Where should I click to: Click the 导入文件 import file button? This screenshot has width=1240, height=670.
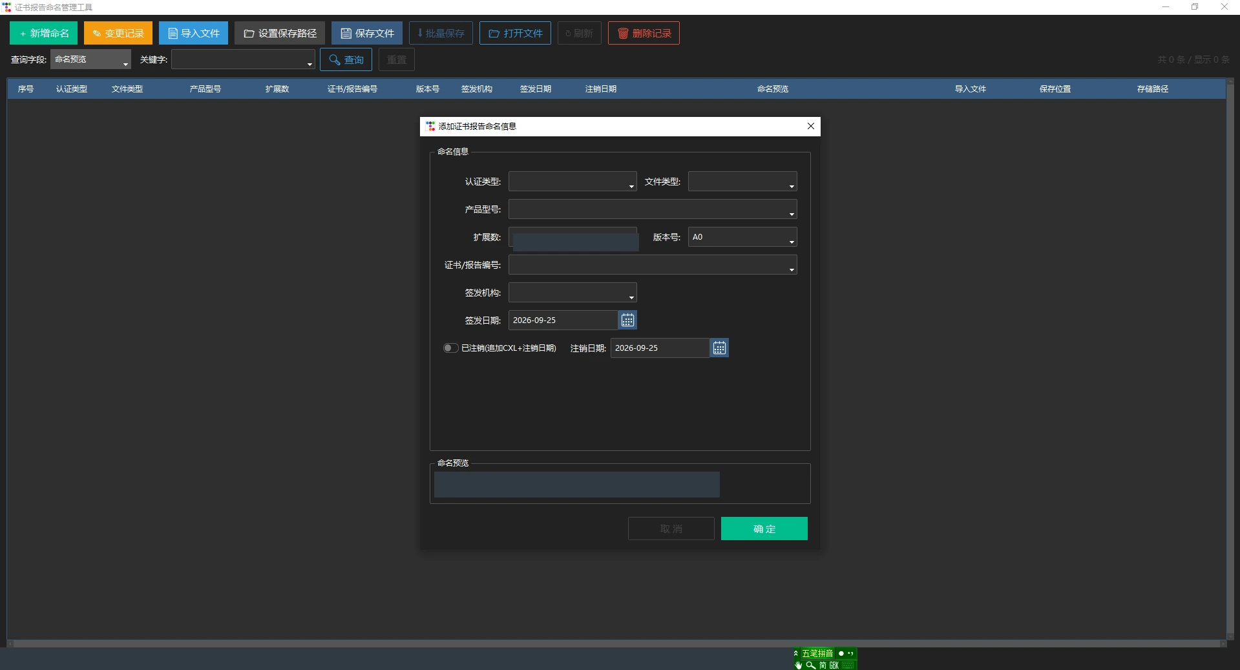pyautogui.click(x=193, y=33)
